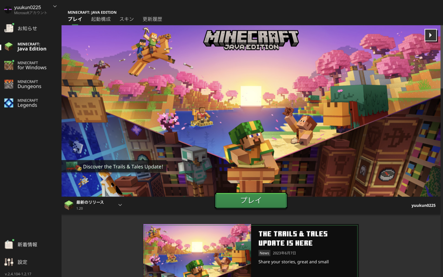Select the Minecraft Java Edition grass block icon
The width and height of the screenshot is (443, 277).
(x=9, y=47)
